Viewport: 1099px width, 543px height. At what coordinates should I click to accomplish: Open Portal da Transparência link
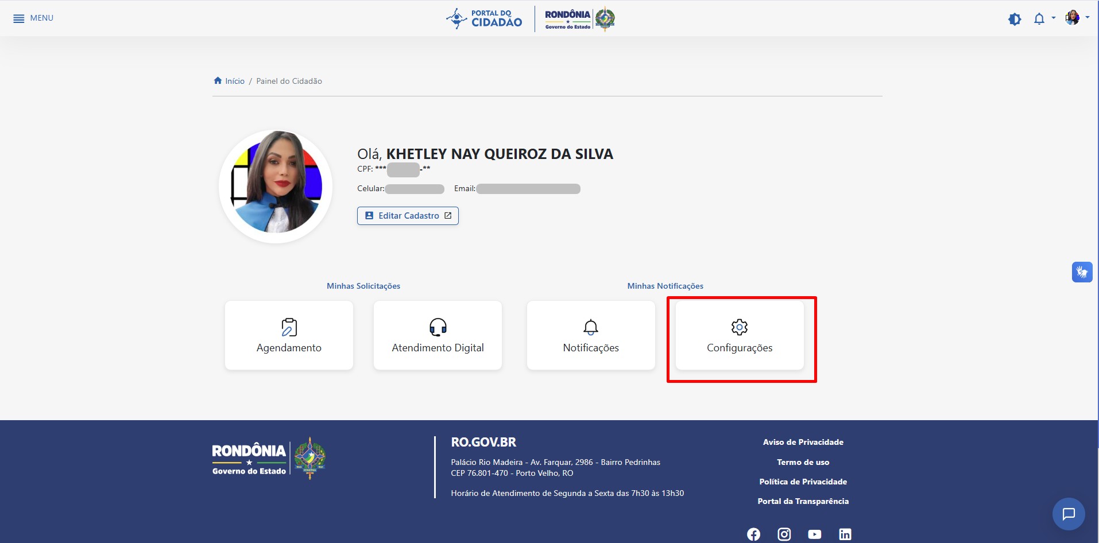(x=803, y=501)
